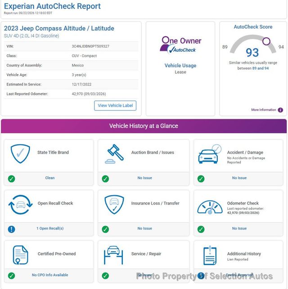Open No Issue link under Odometer Check

239,228
